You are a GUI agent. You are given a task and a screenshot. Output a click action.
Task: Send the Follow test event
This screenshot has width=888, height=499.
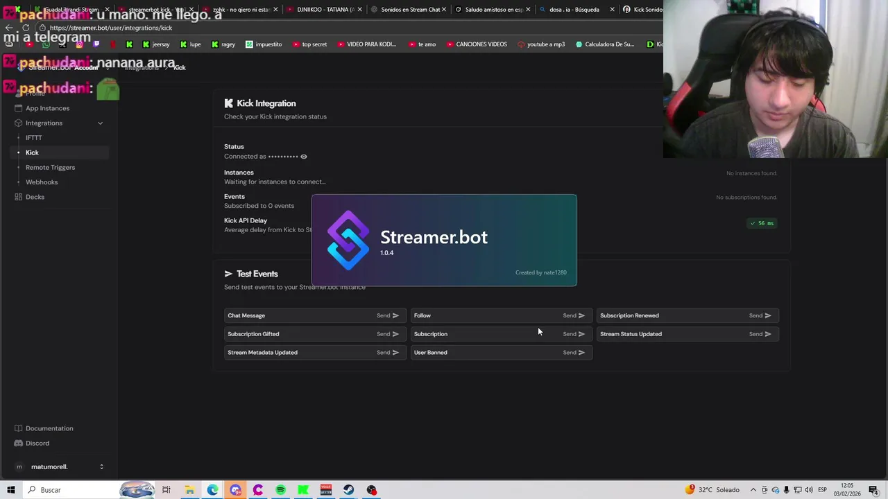[x=574, y=315]
